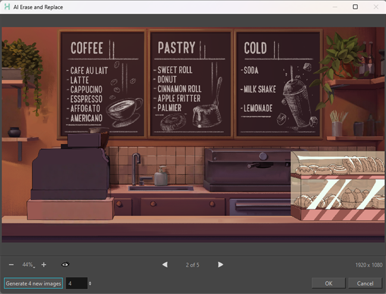Open the 44% zoom level dropdown
This screenshot has height=294, width=386.
point(29,264)
